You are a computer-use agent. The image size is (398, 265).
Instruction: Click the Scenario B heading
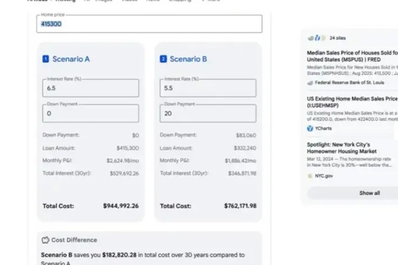pos(188,59)
